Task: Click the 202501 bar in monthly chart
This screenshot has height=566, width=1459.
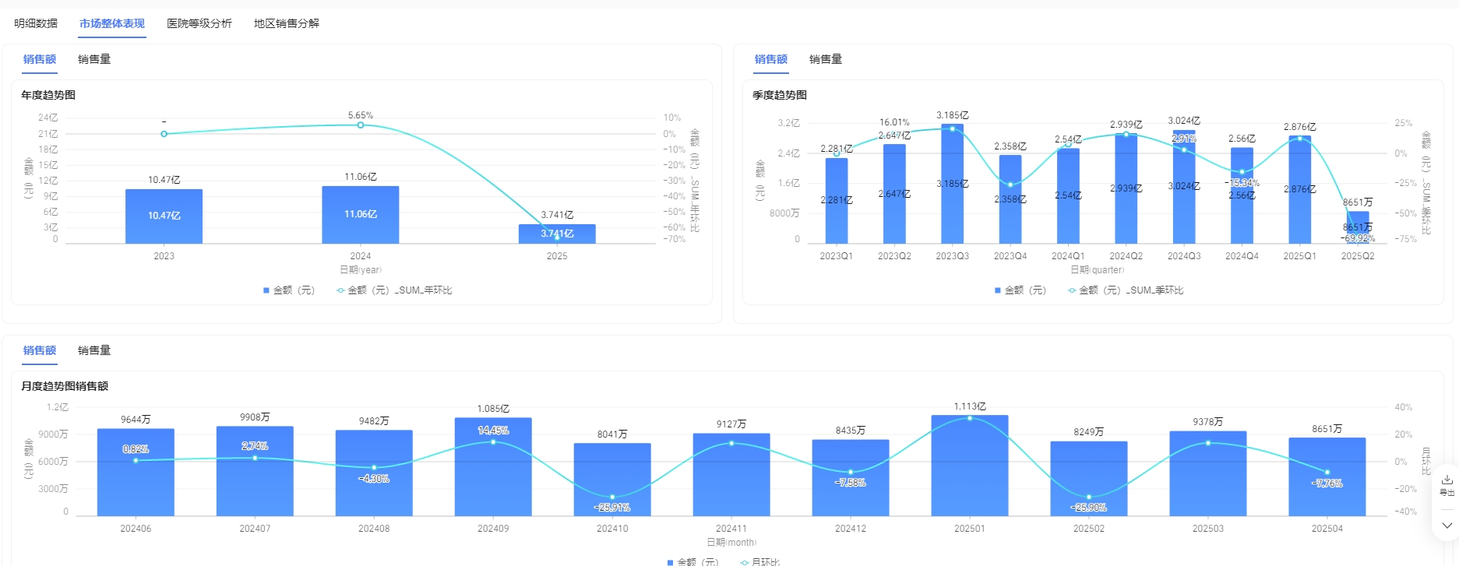Action: pyautogui.click(x=969, y=466)
